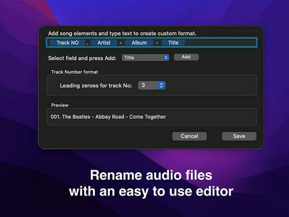Click the Track Number format section label
The width and height of the screenshot is (289, 217).
click(74, 72)
